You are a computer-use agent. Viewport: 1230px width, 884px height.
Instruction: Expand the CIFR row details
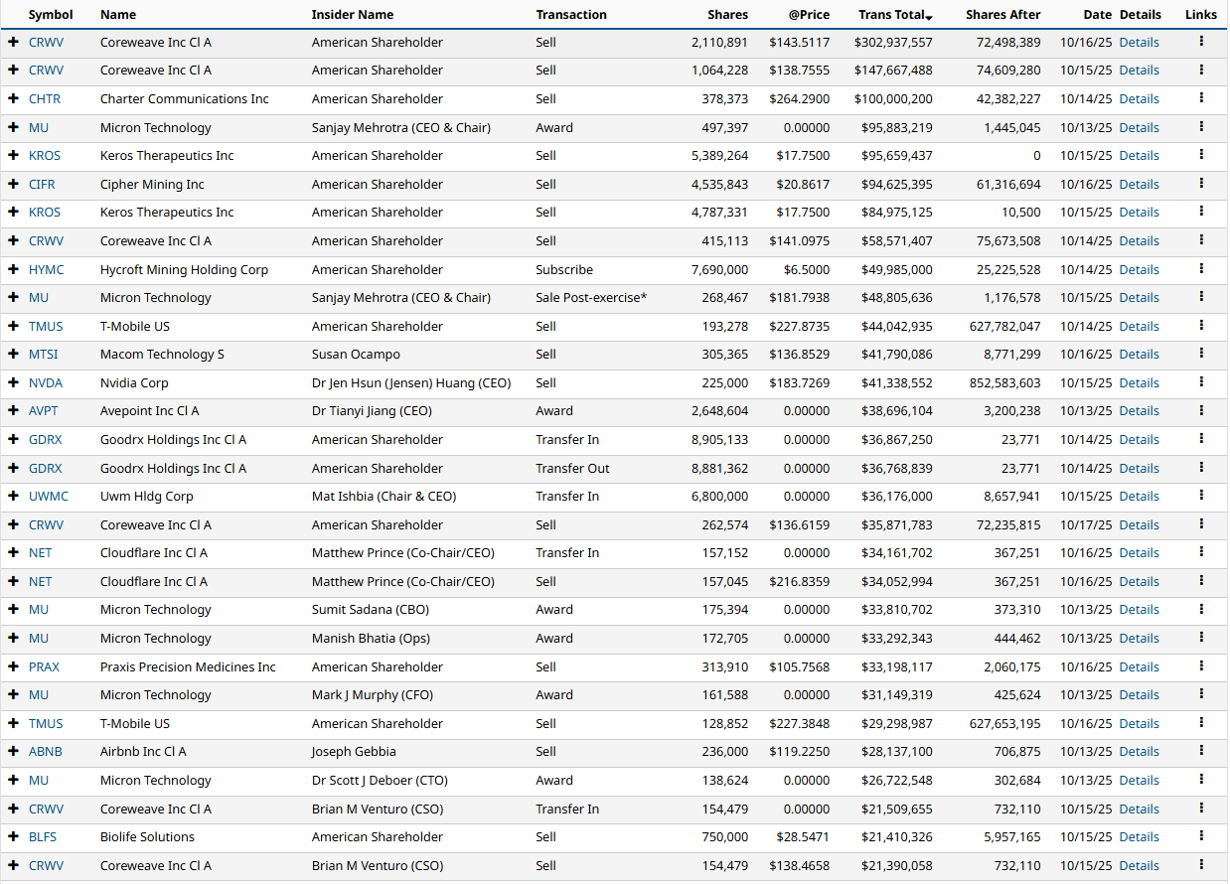coord(13,184)
